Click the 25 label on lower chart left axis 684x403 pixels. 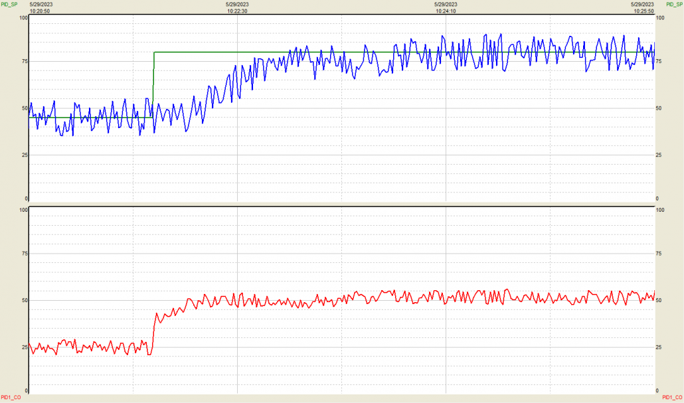click(x=25, y=347)
